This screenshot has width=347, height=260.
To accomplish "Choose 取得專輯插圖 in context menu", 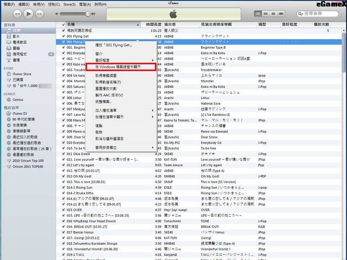I will point(120,75).
